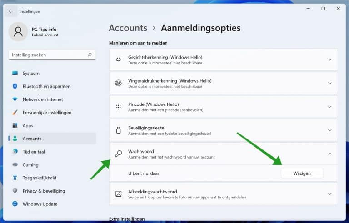Click the Persoonlijke instellingen brush icon
Viewport: 349px width, 223px height.
(x=15, y=112)
